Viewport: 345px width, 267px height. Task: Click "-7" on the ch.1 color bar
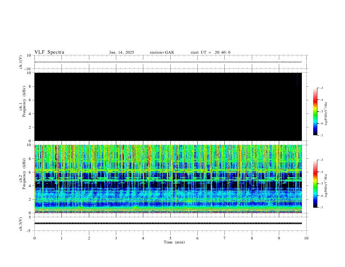[x=321, y=136]
